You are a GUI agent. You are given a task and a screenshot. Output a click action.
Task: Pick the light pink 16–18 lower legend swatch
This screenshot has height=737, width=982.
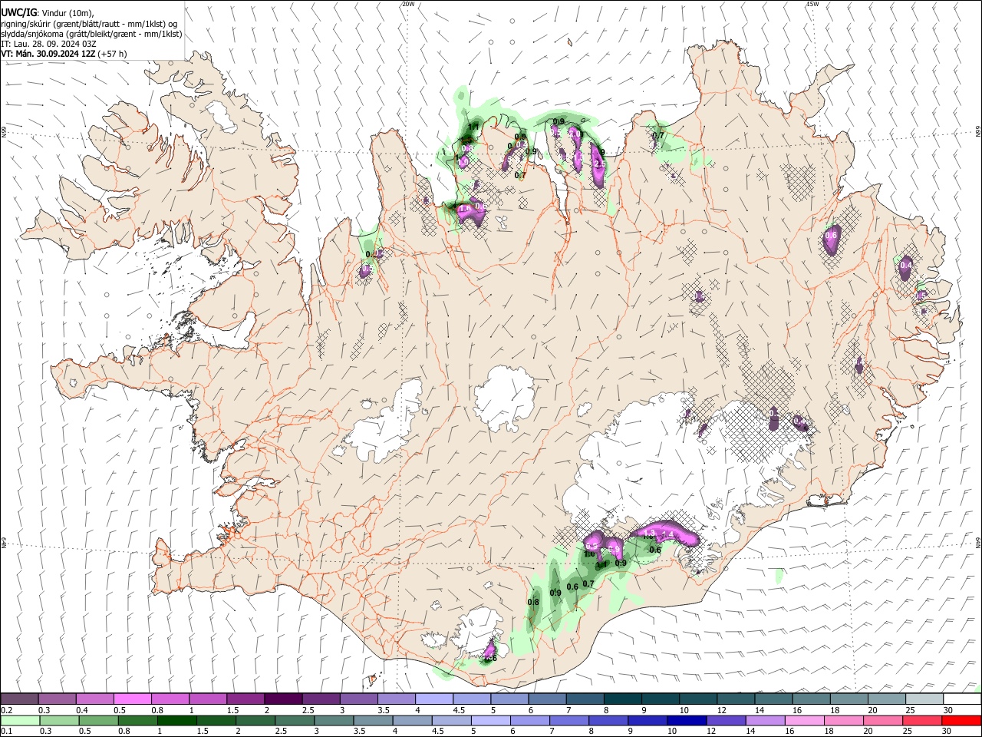[x=803, y=721]
